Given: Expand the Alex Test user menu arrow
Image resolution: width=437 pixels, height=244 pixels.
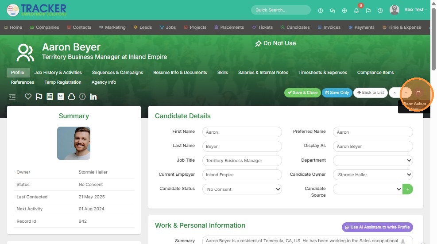Looking at the screenshot, I should [x=426, y=10].
